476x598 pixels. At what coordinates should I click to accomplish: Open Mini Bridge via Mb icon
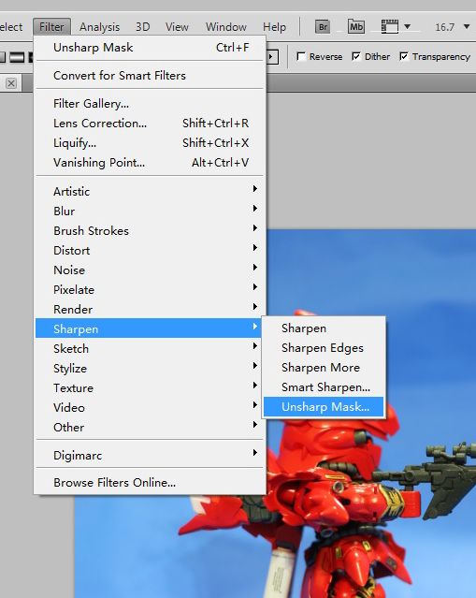click(x=356, y=27)
